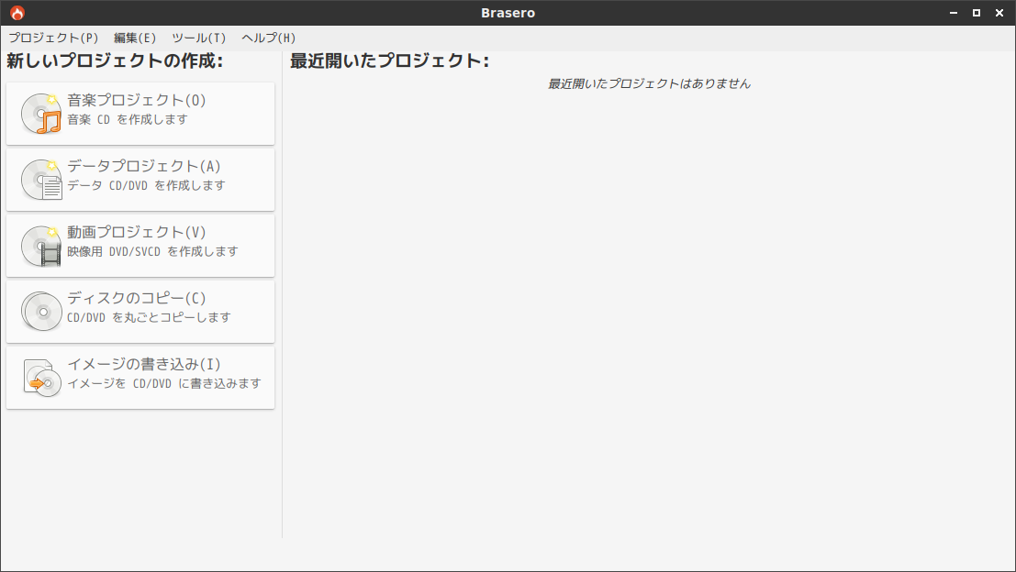Click the 音楽 CD を作成します description text
The image size is (1016, 572).
point(128,120)
